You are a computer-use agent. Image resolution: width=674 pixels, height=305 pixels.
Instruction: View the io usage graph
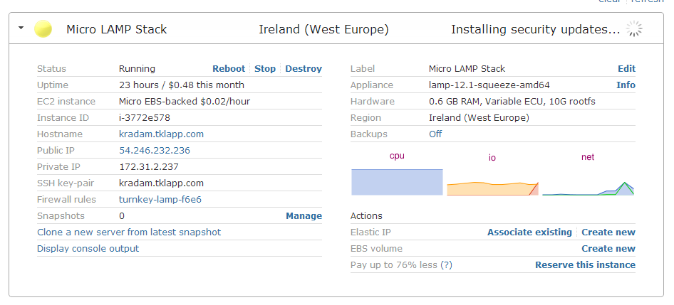tap(492, 187)
